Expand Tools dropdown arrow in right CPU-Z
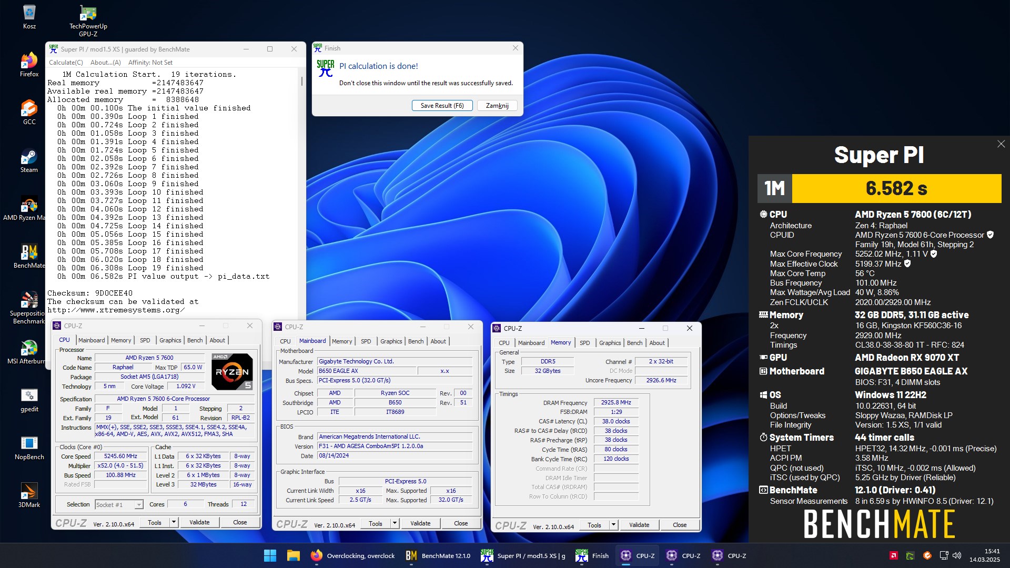 [613, 525]
